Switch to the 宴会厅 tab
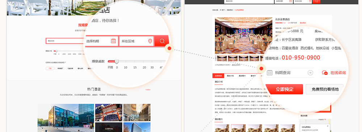Viewport: 362px width, 132px height. pyautogui.click(x=253, y=76)
